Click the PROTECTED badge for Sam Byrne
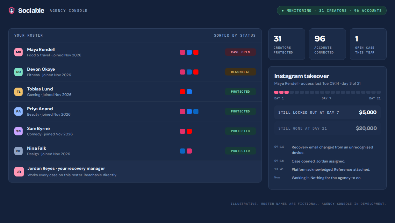The height and width of the screenshot is (223, 395). tap(241, 131)
